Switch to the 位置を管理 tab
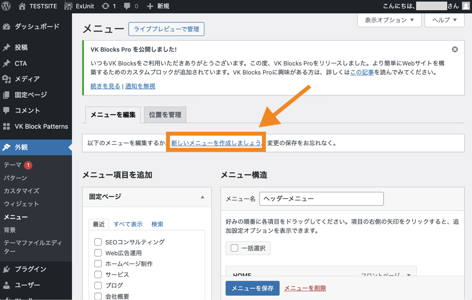Viewport: 472px width, 300px height. [x=165, y=114]
